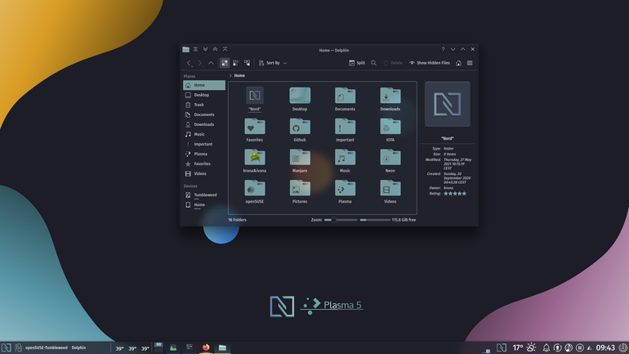Select the Plasma folder in the file view
Screen dimensions: 629x354
click(345, 191)
